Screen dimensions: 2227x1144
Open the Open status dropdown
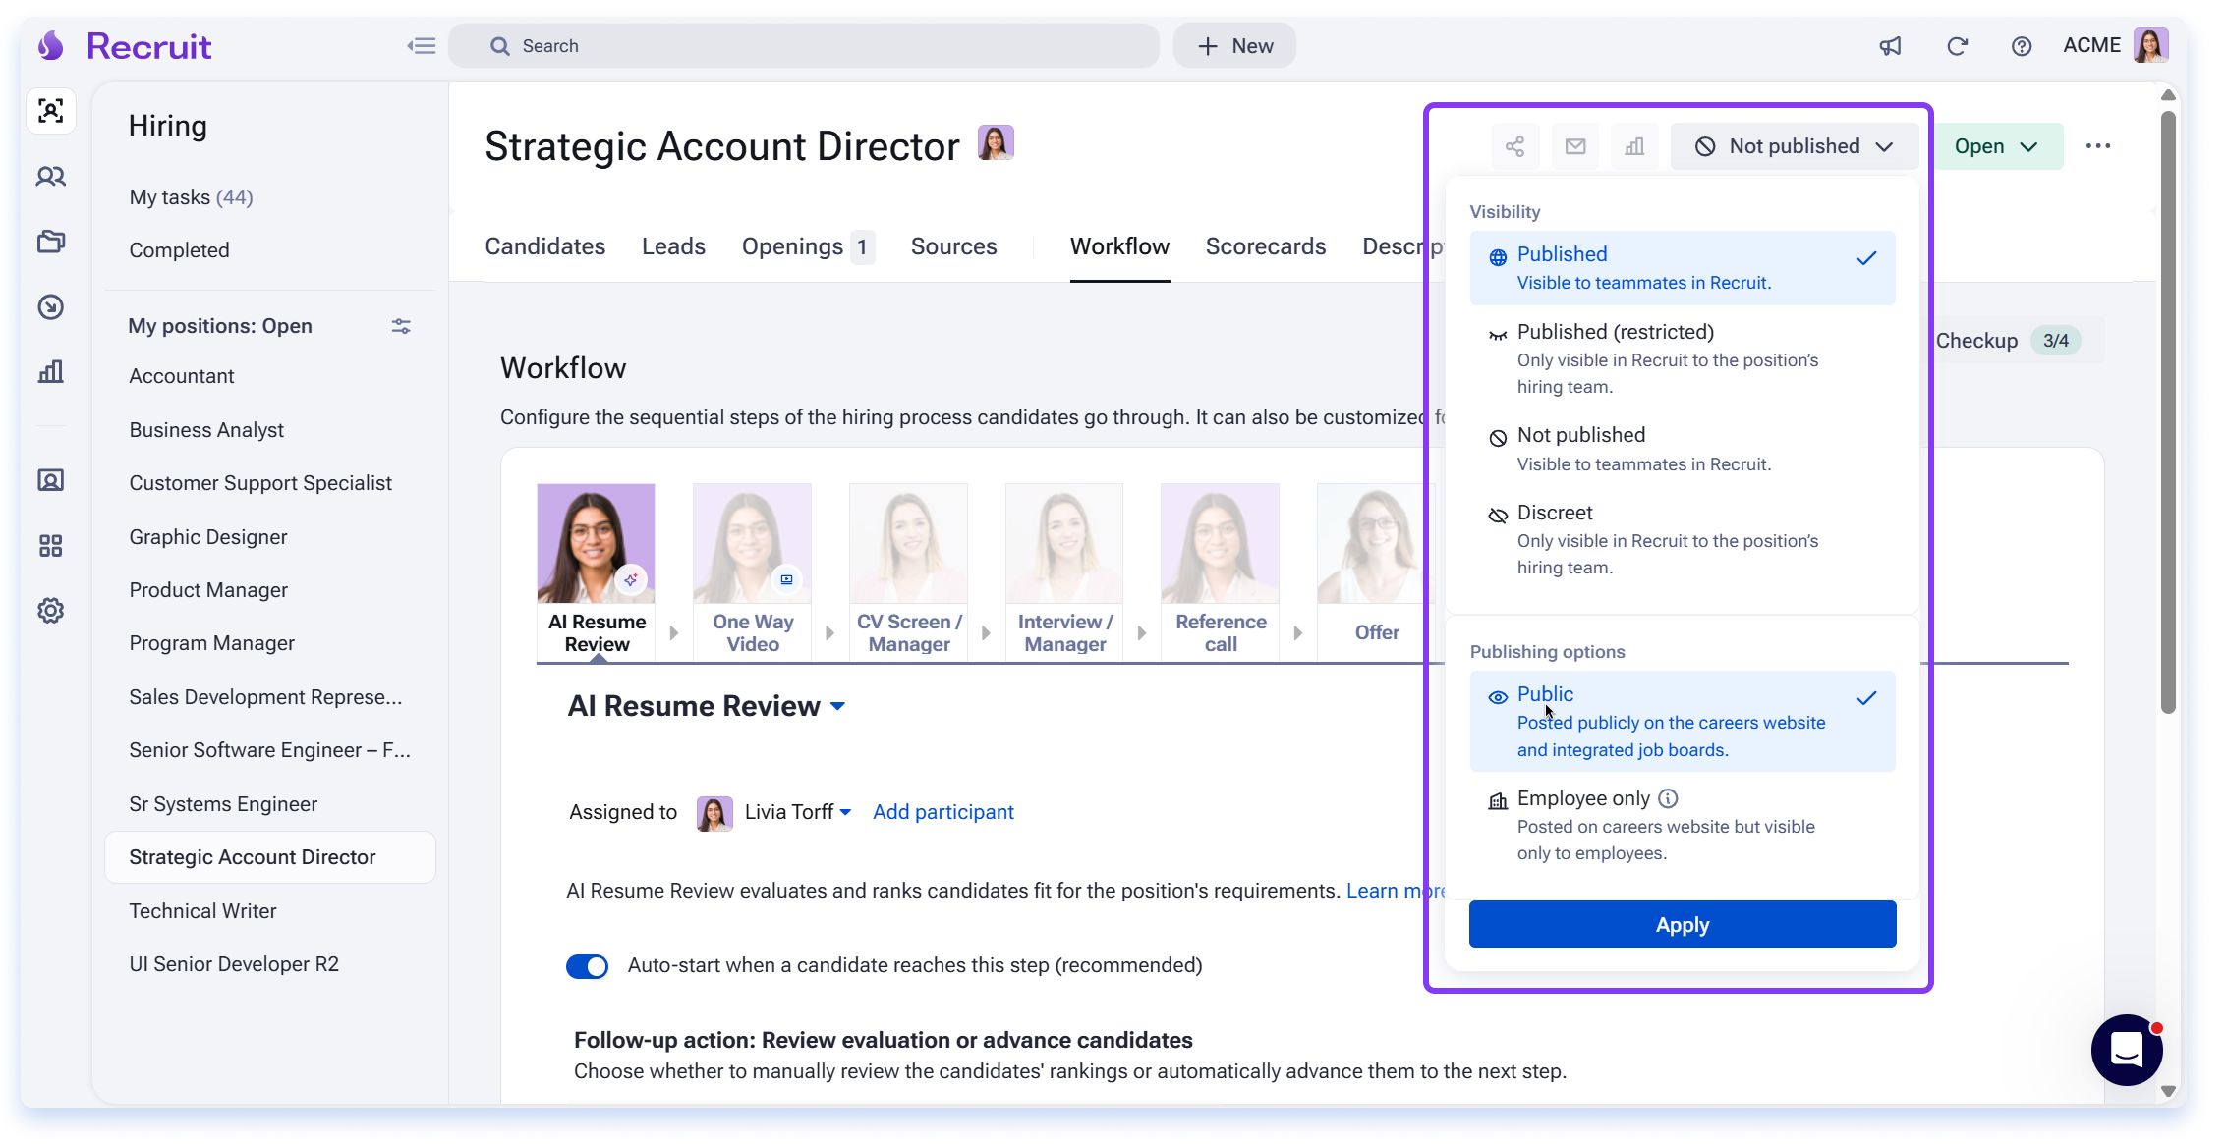[1996, 146]
